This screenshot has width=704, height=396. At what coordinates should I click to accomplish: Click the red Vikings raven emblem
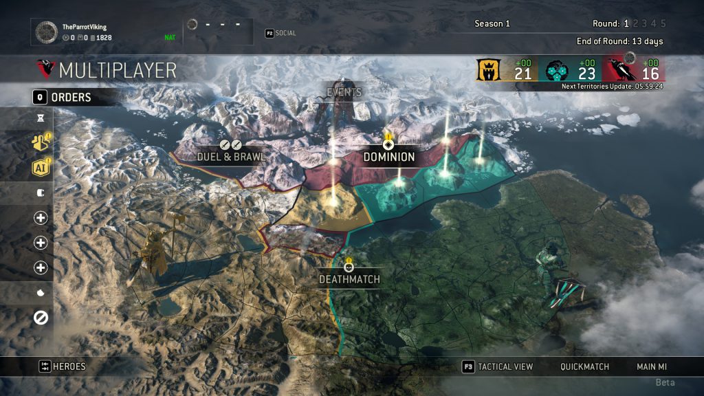click(x=621, y=70)
